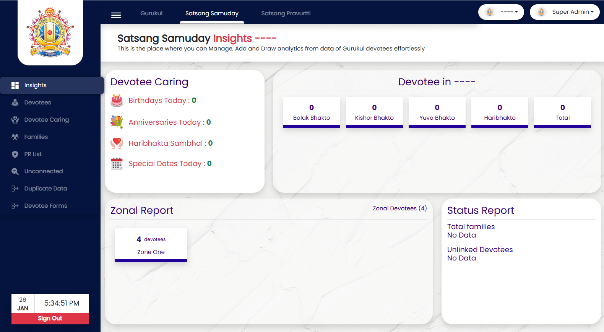Screen dimensions: 604x332
Task: Switch to the Gurukul tab
Action: click(151, 13)
